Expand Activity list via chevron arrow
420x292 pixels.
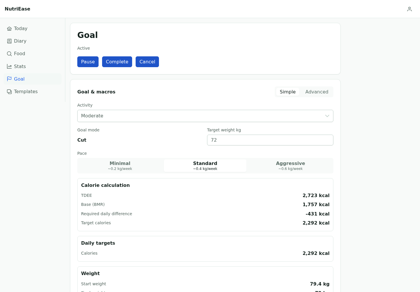coord(327,116)
